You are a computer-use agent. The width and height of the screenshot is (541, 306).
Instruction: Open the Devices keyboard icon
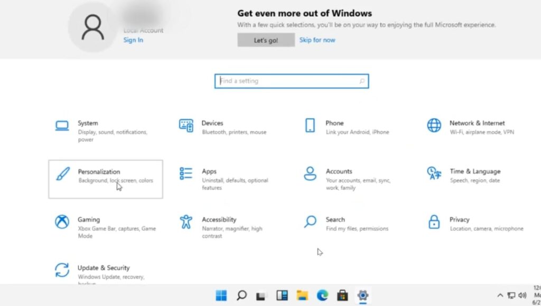coord(186,125)
